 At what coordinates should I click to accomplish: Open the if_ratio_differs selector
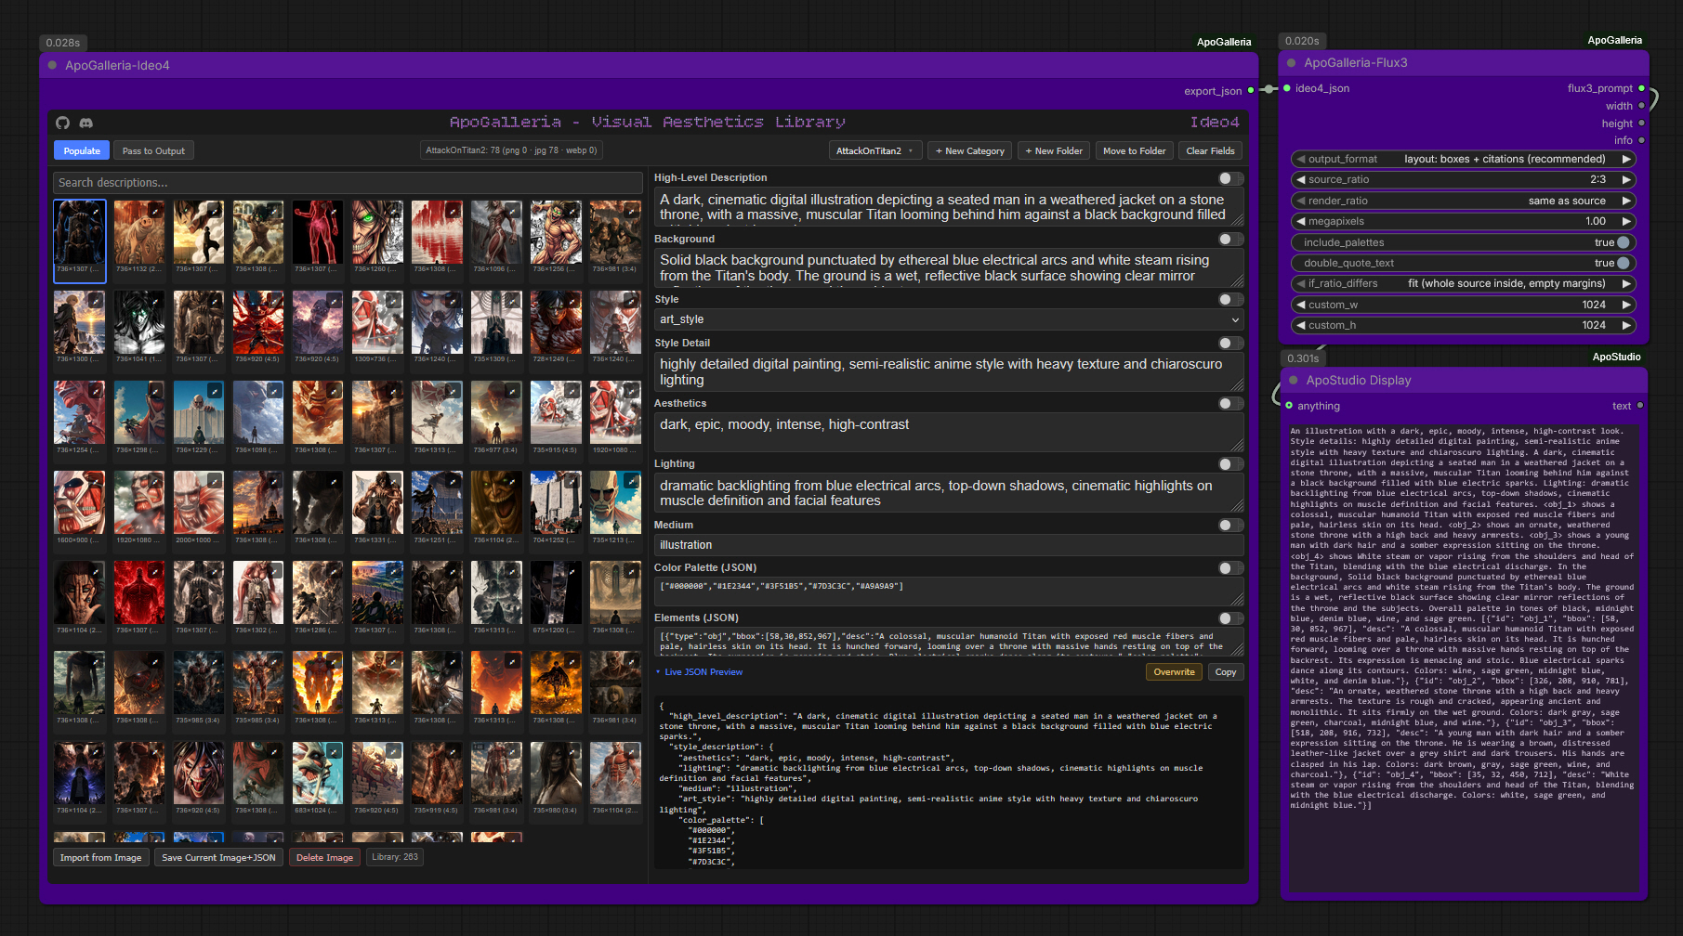click(1464, 283)
